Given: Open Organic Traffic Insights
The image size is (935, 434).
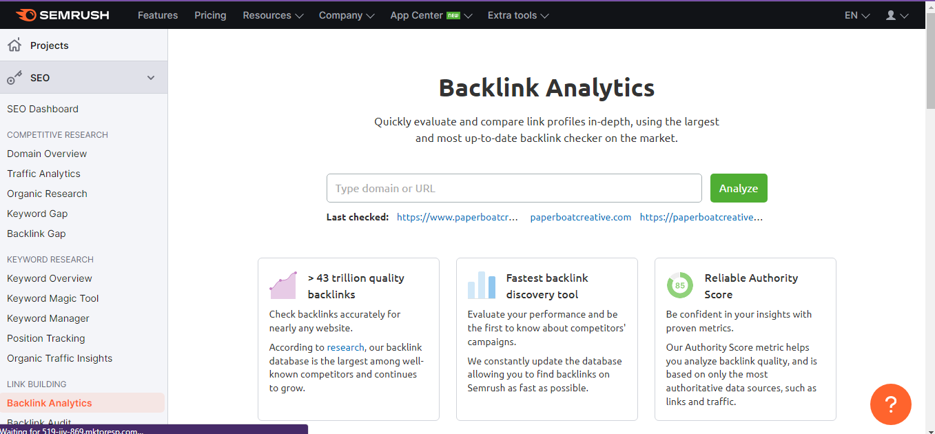Looking at the screenshot, I should (60, 358).
